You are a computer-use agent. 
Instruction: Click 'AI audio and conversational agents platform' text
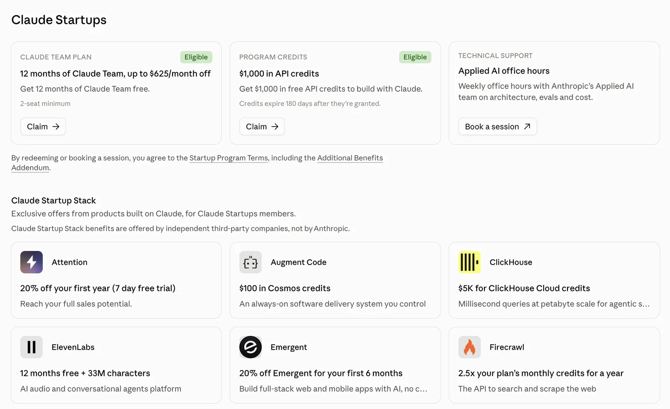(x=100, y=389)
